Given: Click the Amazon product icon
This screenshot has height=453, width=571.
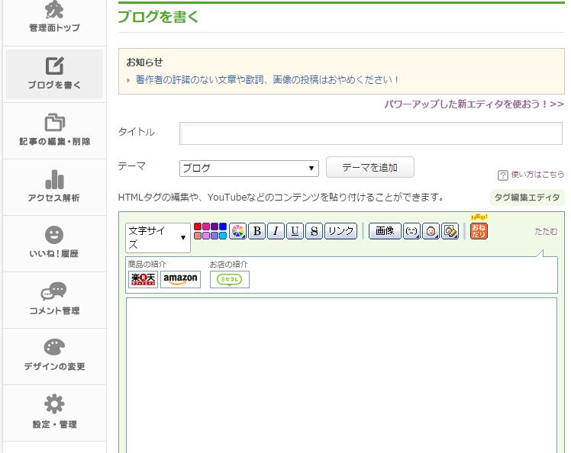Looking at the screenshot, I should pyautogui.click(x=180, y=279).
